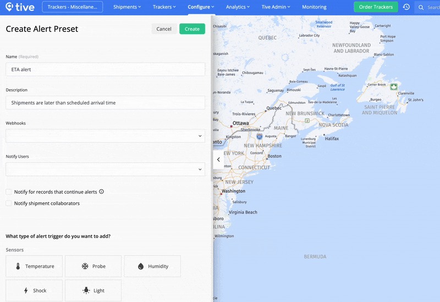Open the history clock icon
The image size is (440, 302).
click(x=406, y=7)
